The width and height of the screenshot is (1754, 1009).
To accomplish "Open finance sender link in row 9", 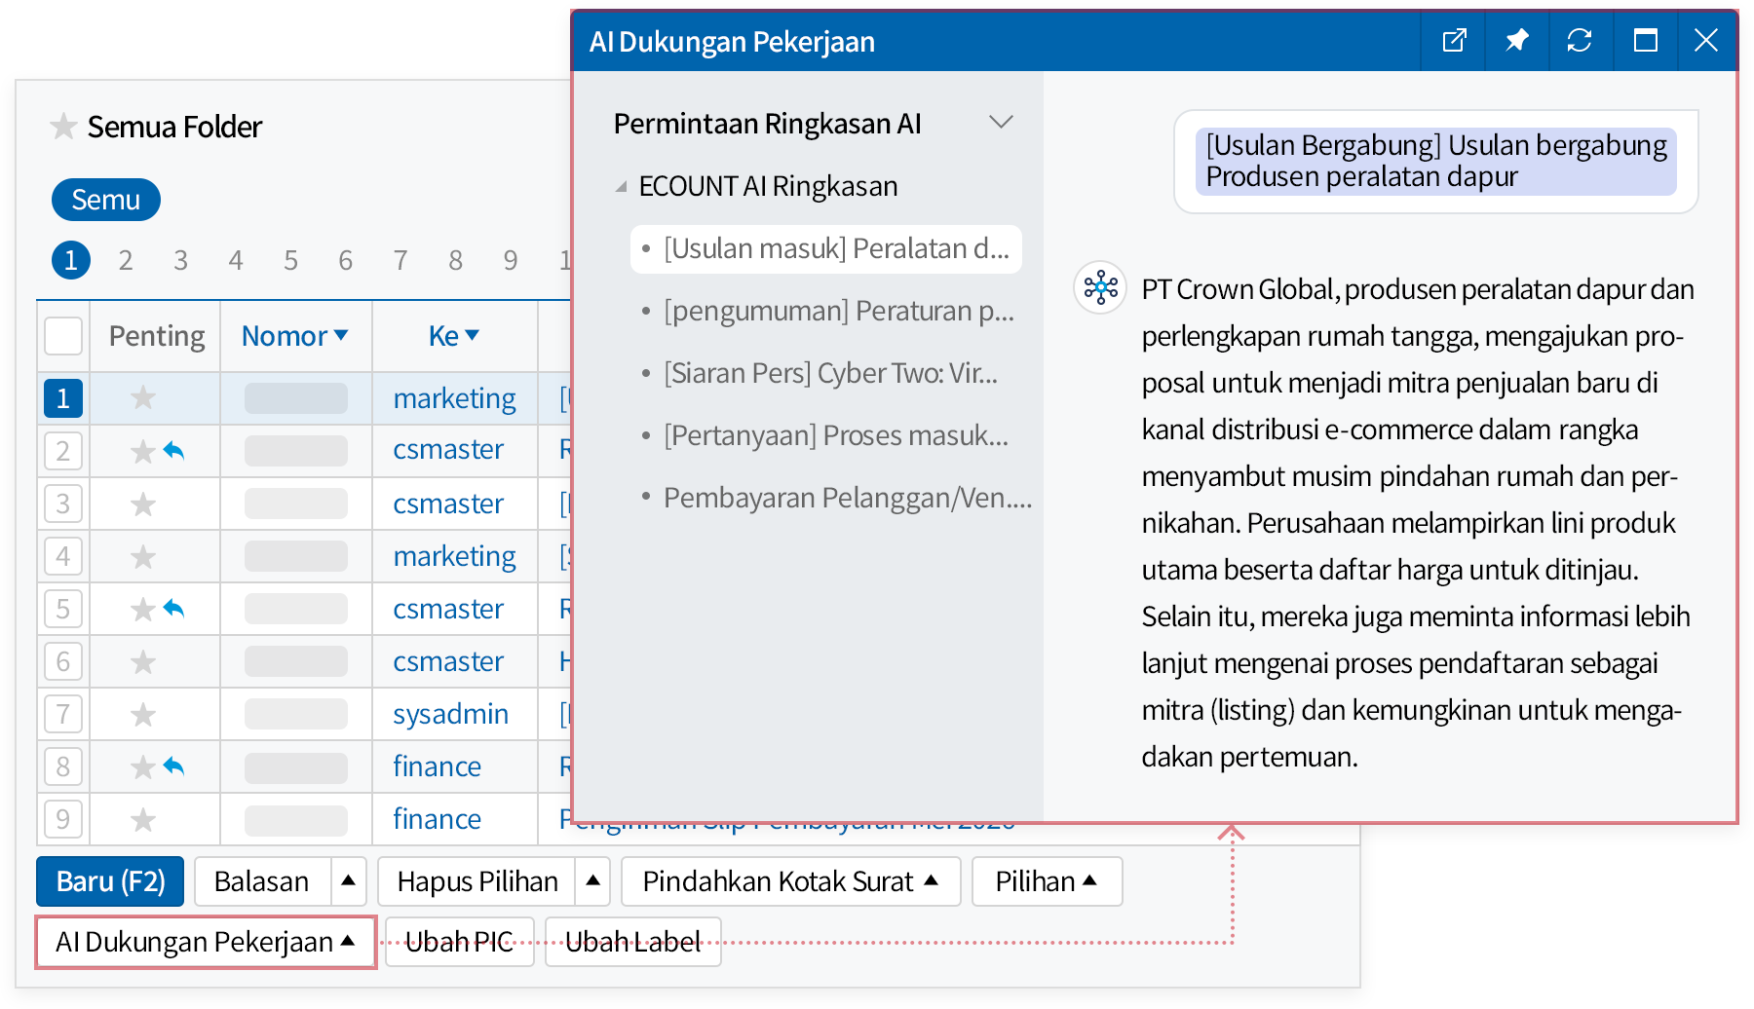I will (x=437, y=819).
